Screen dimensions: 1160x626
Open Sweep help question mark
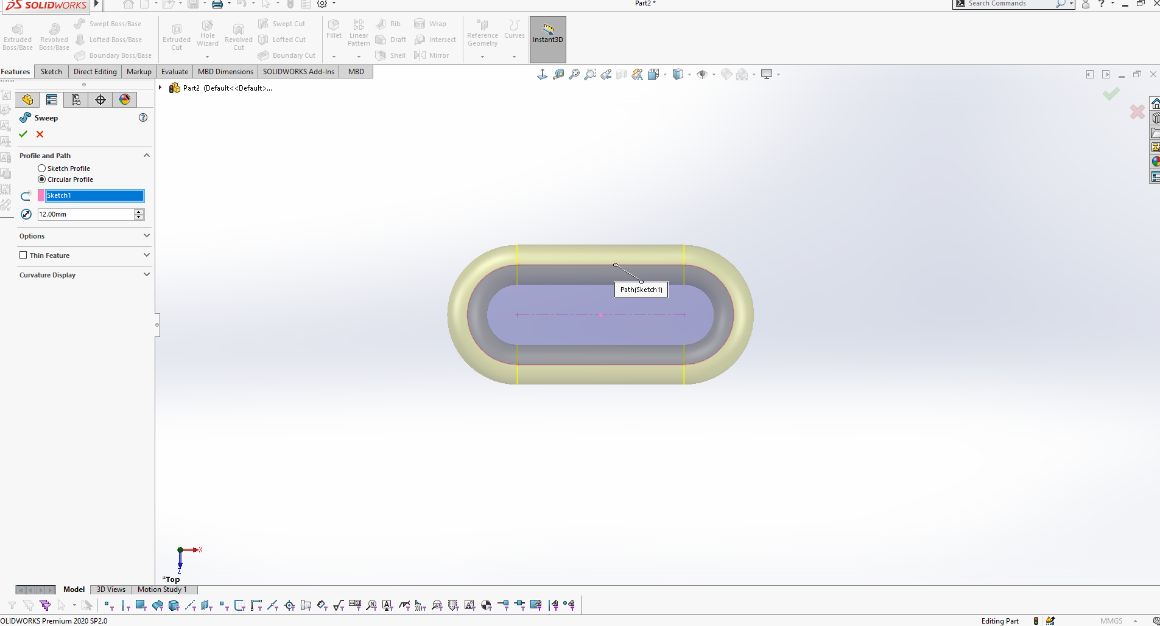(143, 117)
